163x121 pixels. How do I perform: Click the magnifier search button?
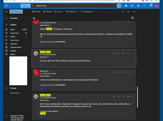119,6
